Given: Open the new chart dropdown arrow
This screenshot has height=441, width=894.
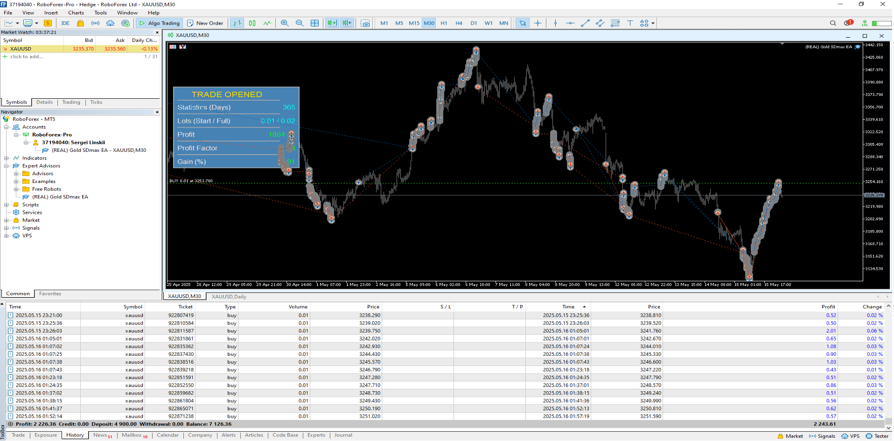Looking at the screenshot, I should tap(17, 23).
